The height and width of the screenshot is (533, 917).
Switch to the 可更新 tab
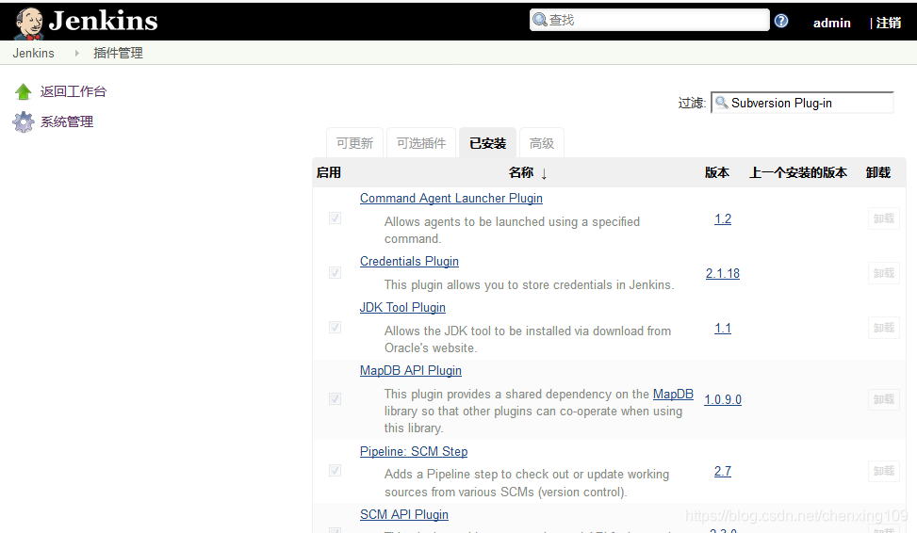(354, 143)
